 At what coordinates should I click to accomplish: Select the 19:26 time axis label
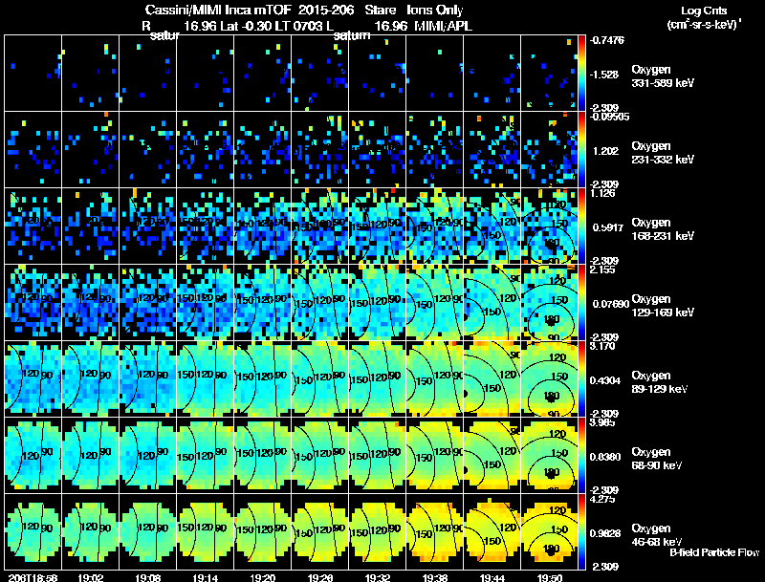click(319, 576)
